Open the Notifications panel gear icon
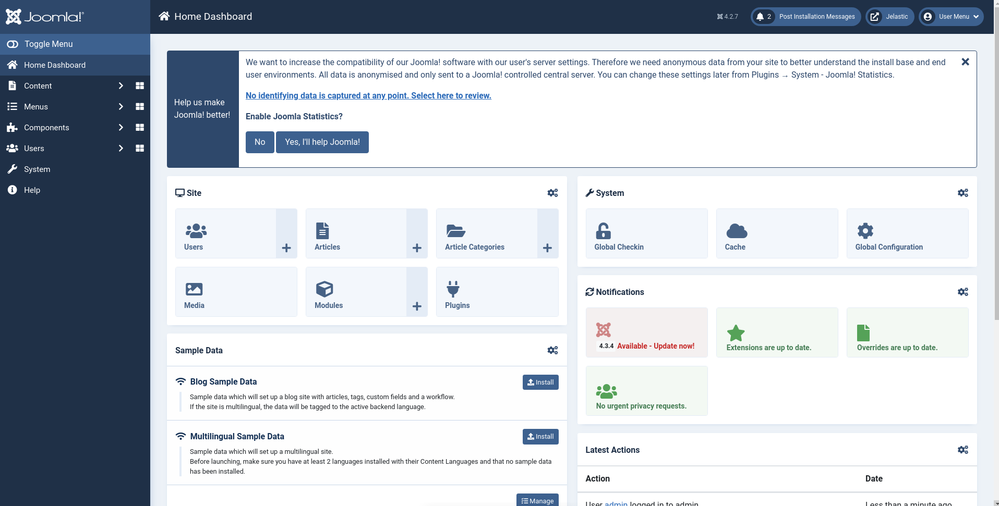Screen dimensions: 999x506 (962, 292)
